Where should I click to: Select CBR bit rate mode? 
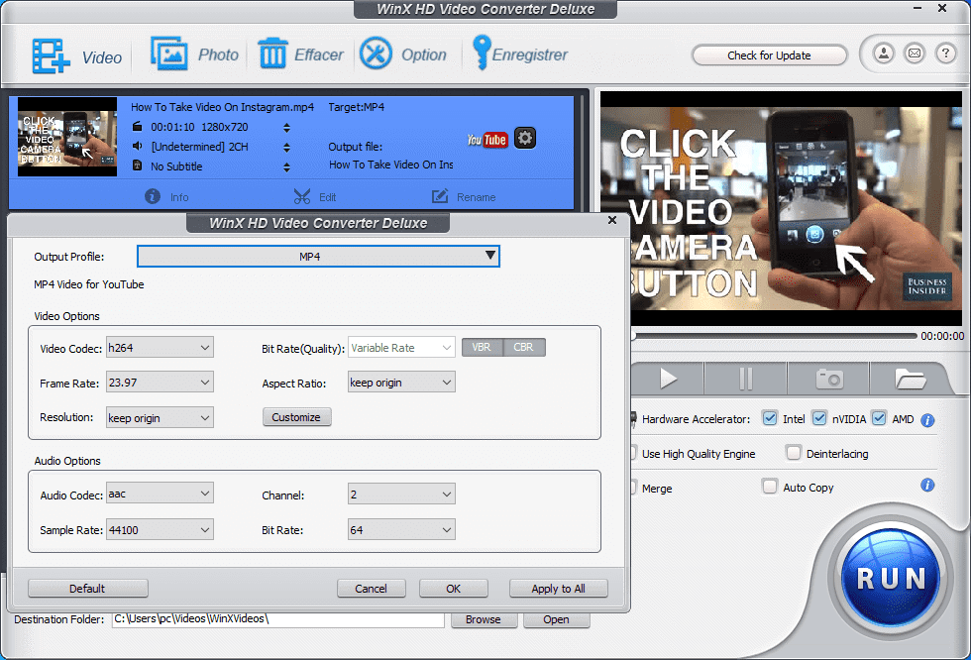524,347
